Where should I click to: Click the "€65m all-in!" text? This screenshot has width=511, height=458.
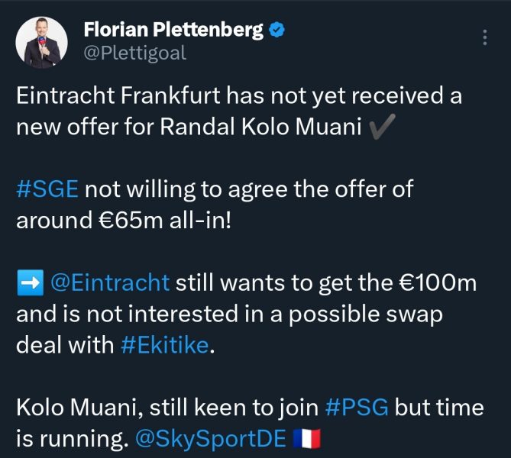[x=152, y=221]
